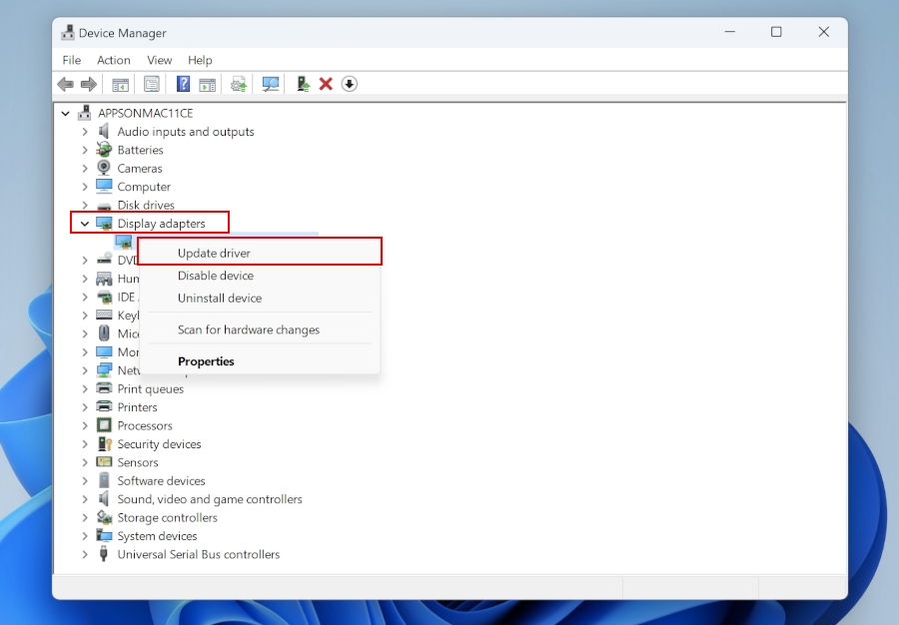
Task: Open the Action menu
Action: (114, 60)
